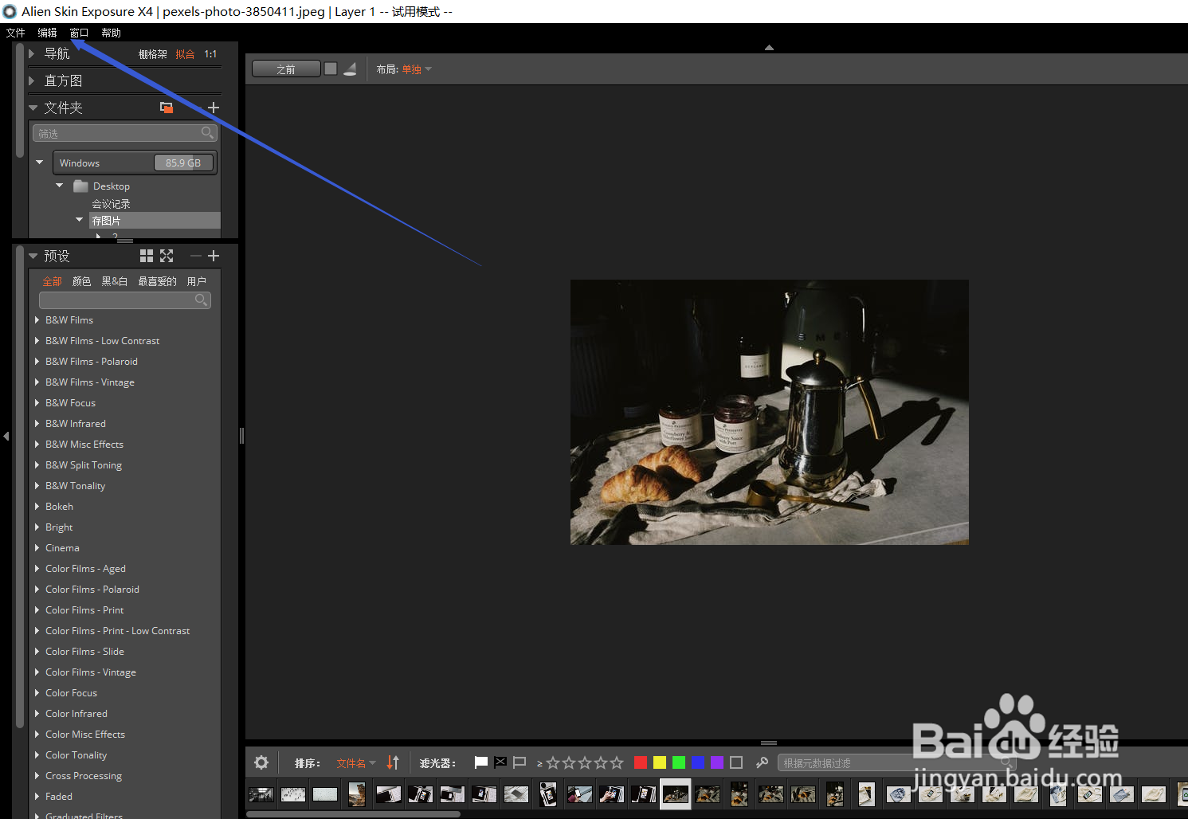1188x819 pixels.
Task: Select the 用户 presets tab
Action: (196, 281)
